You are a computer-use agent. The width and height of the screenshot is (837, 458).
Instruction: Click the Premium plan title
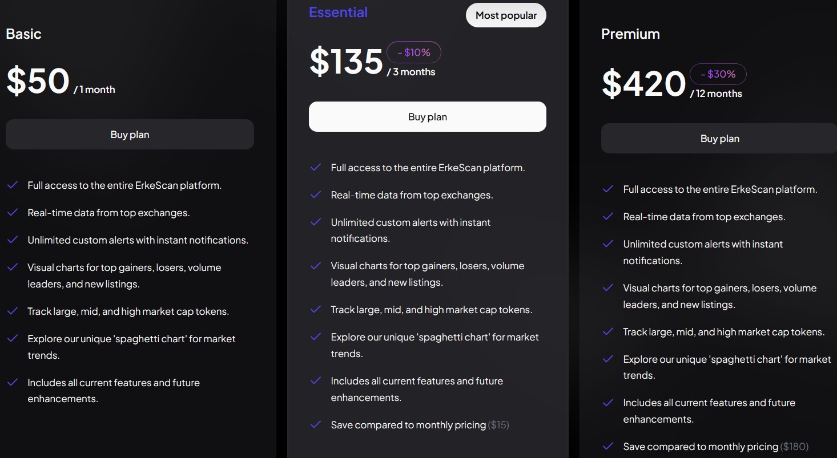[x=630, y=34]
